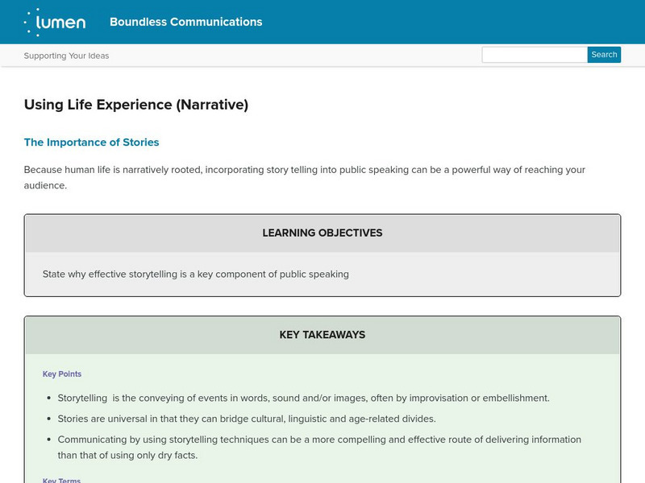Select The Importance of Stories heading
The image size is (645, 483).
[91, 142]
